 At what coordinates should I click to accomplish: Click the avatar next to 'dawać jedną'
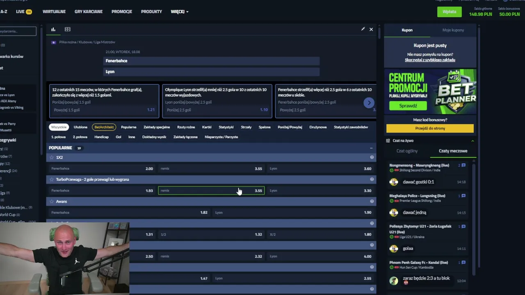coord(394,212)
